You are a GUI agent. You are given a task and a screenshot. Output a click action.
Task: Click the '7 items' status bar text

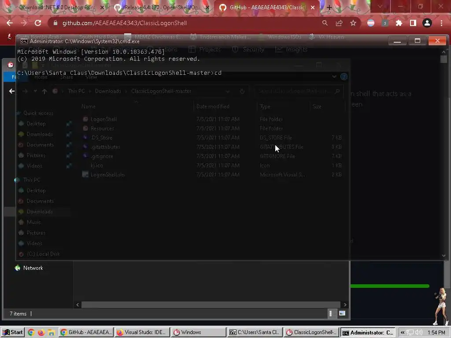click(18, 314)
